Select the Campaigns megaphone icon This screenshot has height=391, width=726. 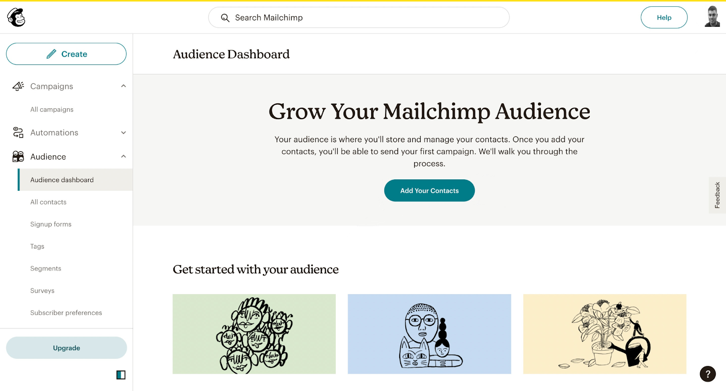(x=17, y=86)
